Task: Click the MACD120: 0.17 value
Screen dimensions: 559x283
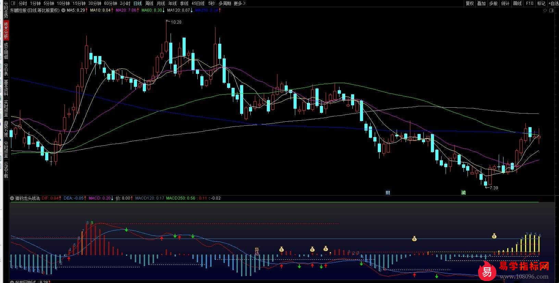Action: [x=150, y=198]
